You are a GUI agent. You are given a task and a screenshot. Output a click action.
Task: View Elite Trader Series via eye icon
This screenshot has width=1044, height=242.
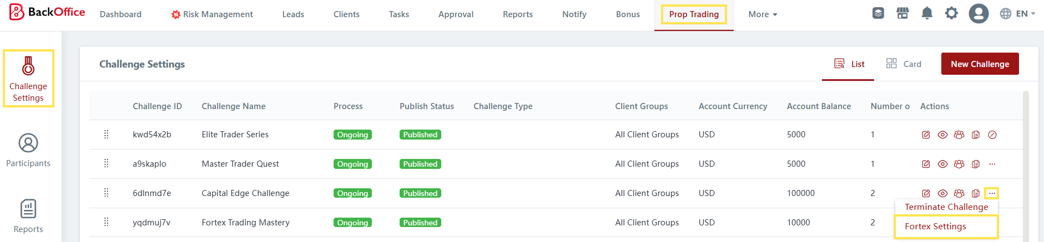[x=942, y=135]
